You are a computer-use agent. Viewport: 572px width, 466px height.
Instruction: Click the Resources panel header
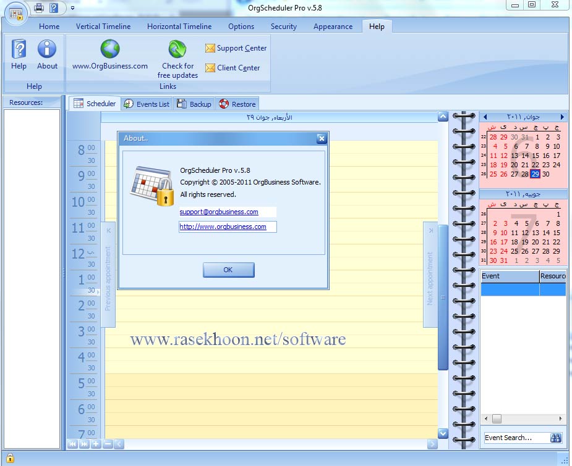32,102
